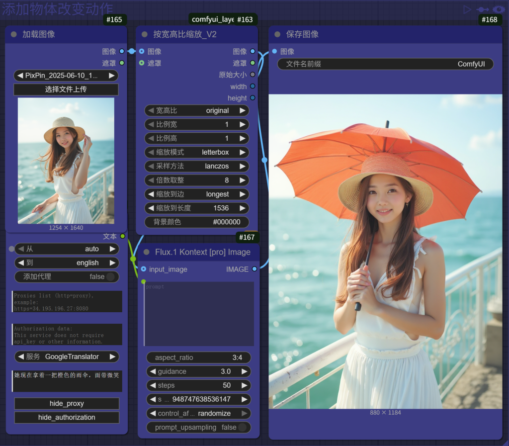Click the play triangle icon in group header
Screen dimensions: 509x446
point(467,9)
